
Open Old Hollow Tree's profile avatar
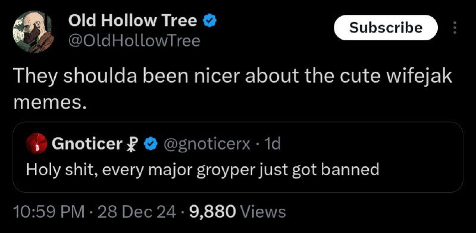pyautogui.click(x=34, y=32)
